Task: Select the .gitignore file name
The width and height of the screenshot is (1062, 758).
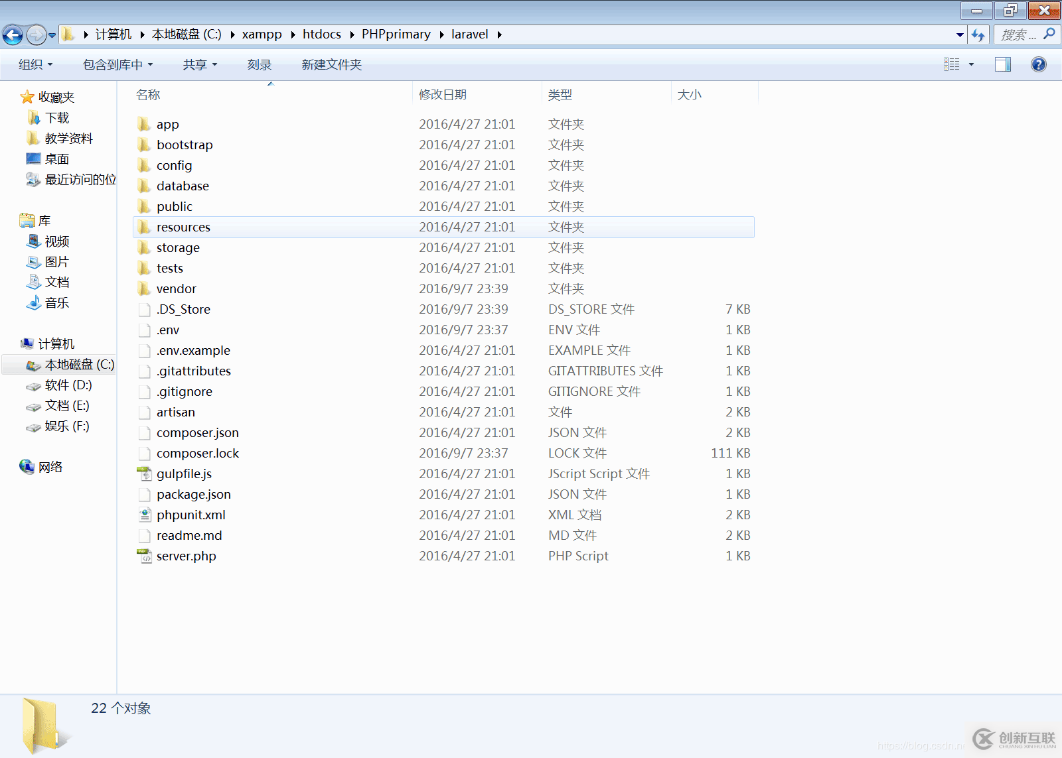Action: [185, 391]
